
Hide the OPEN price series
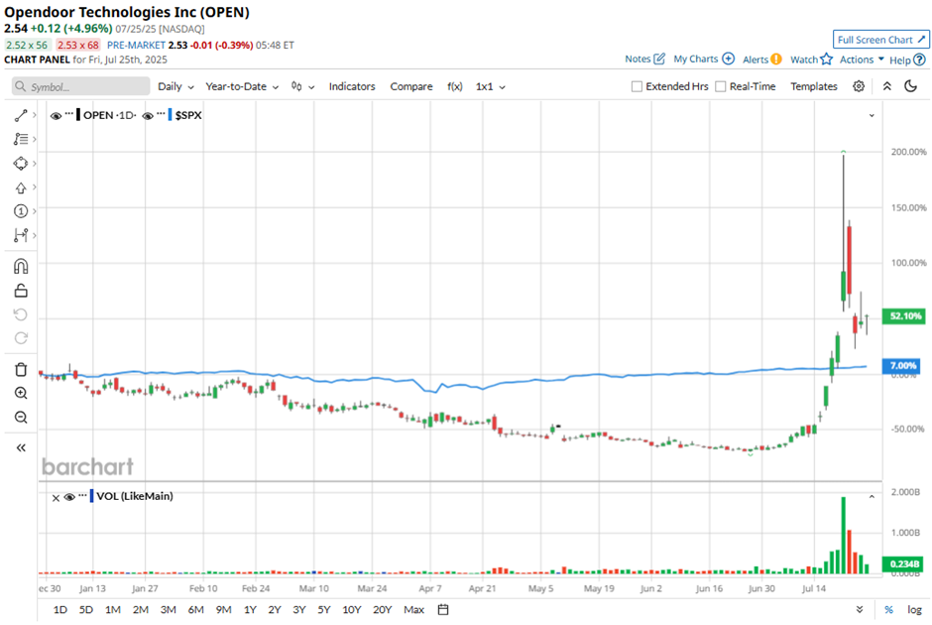tap(56, 116)
